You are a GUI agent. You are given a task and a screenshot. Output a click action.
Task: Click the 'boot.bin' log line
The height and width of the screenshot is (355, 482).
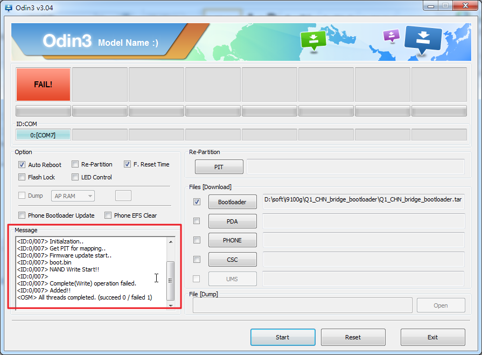coord(44,262)
